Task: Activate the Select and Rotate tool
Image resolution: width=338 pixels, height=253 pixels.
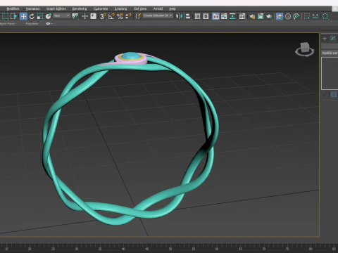Action: click(x=32, y=16)
